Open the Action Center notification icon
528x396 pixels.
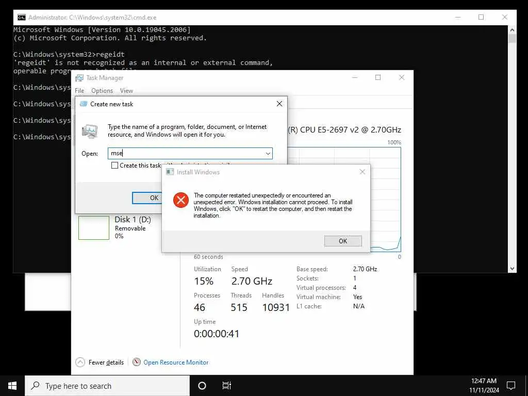(x=511, y=386)
